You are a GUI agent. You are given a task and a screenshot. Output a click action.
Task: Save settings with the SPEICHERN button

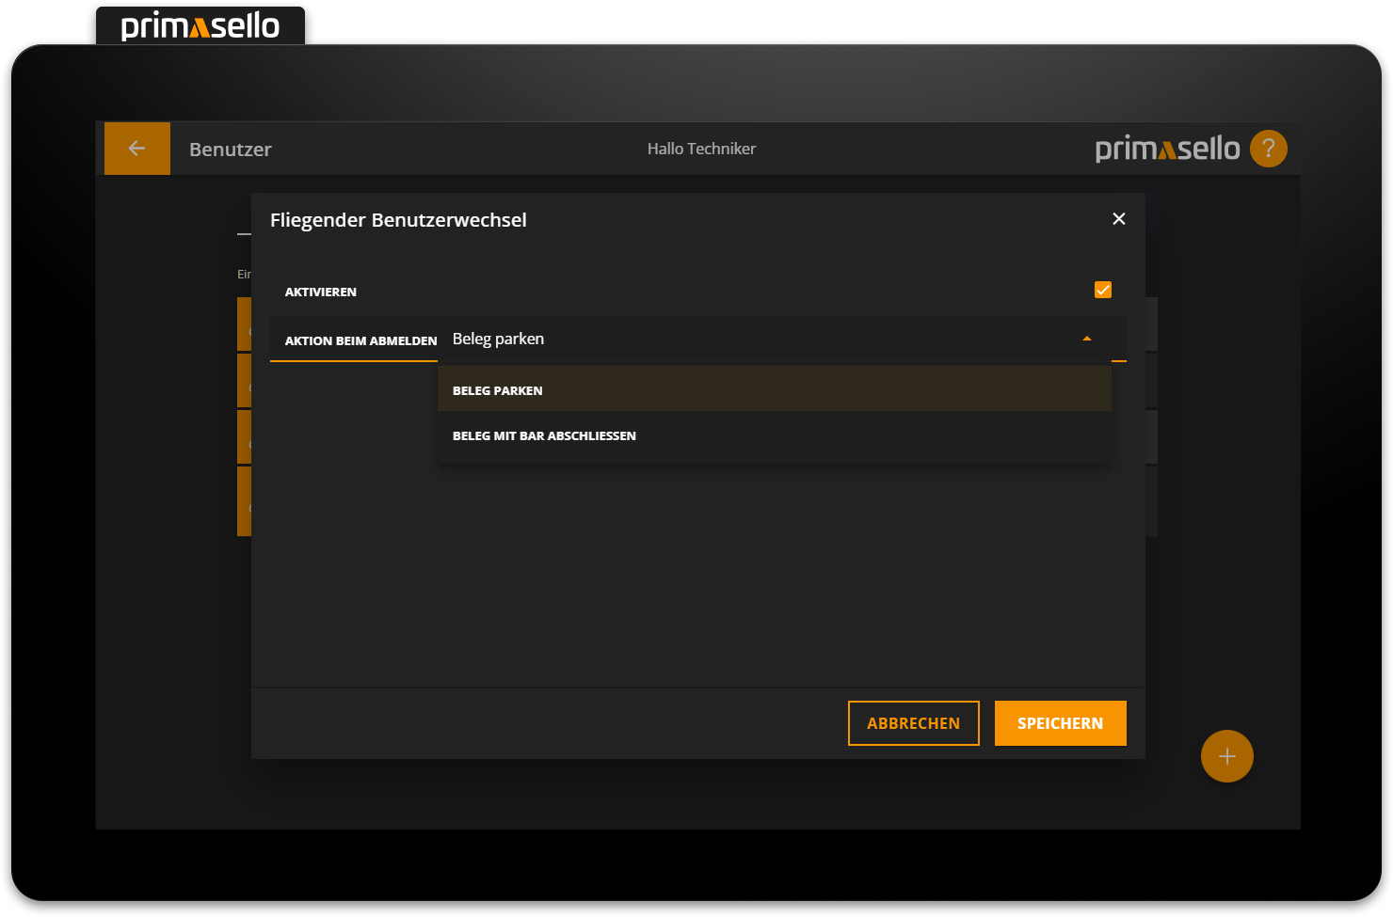(x=1060, y=723)
